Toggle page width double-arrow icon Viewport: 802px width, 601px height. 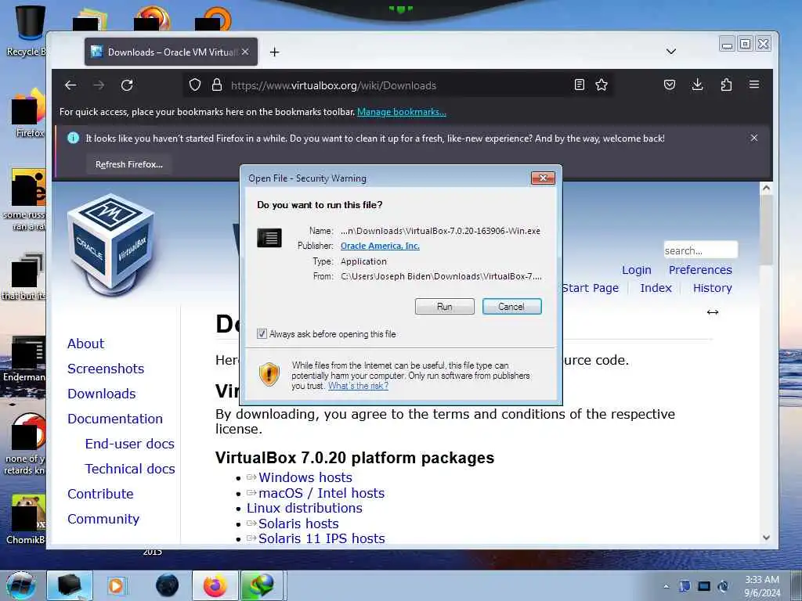(713, 312)
